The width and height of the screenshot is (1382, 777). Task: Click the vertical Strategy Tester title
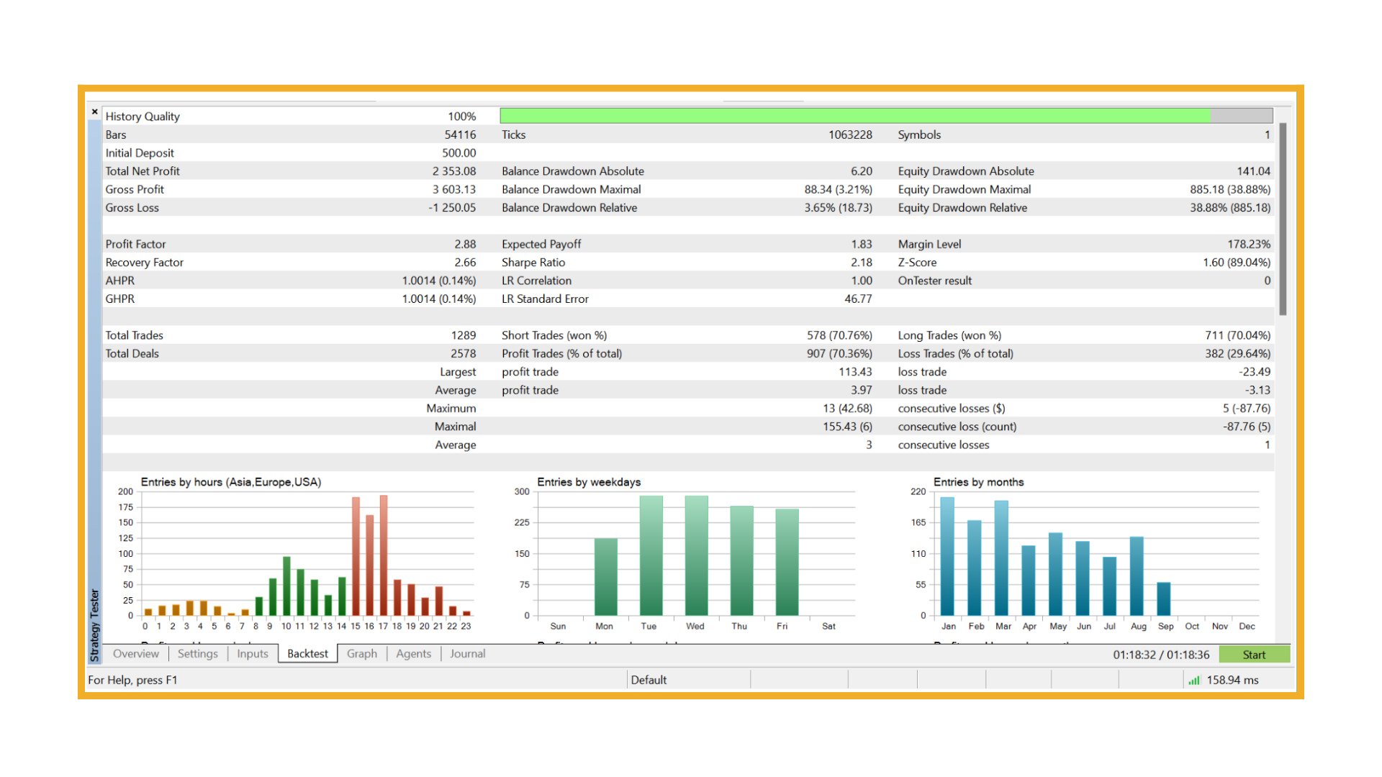[x=94, y=624]
